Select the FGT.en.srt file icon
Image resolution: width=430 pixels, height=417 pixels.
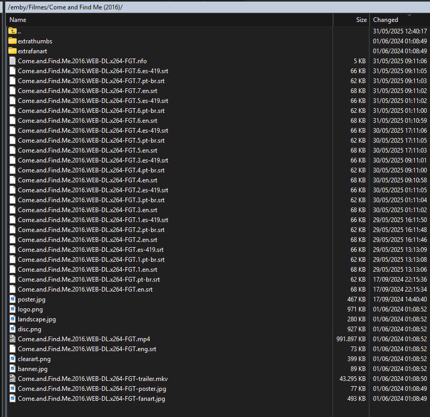point(13,289)
